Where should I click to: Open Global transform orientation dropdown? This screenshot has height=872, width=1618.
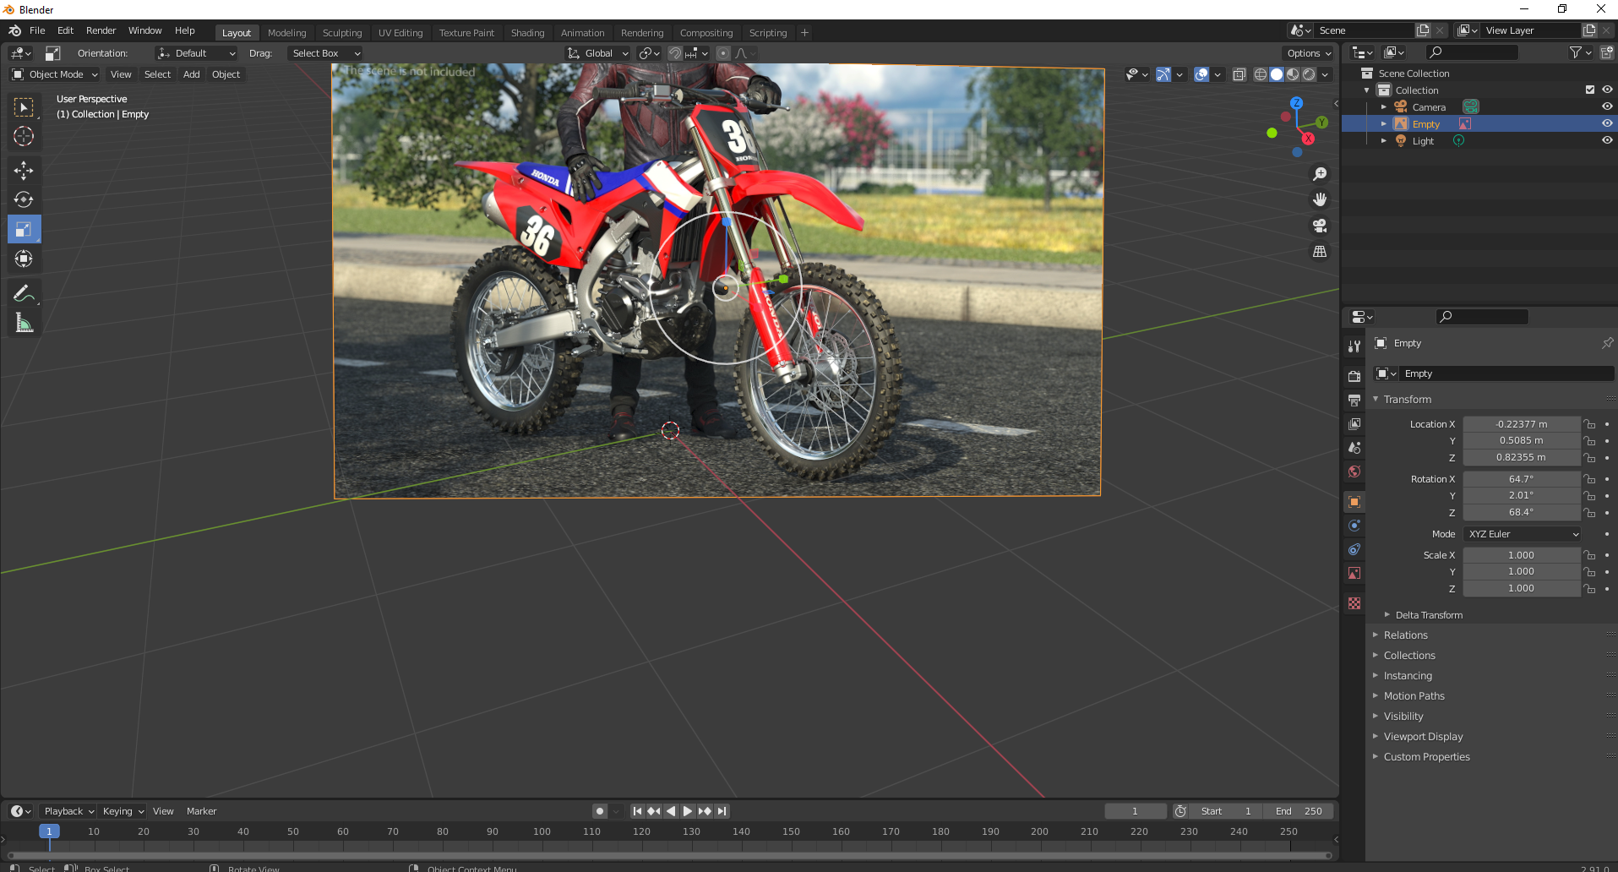coord(597,53)
